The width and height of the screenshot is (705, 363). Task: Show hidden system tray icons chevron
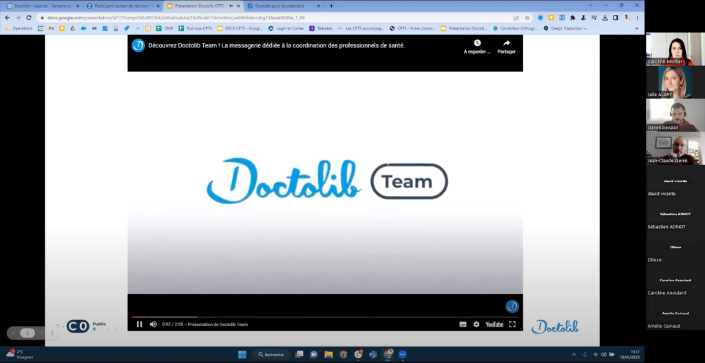pyautogui.click(x=574, y=355)
